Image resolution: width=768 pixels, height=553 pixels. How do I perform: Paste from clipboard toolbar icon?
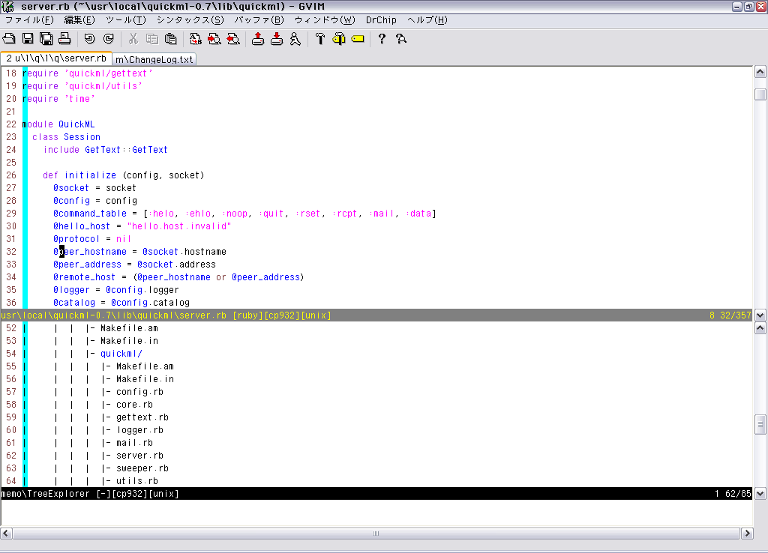tap(170, 39)
